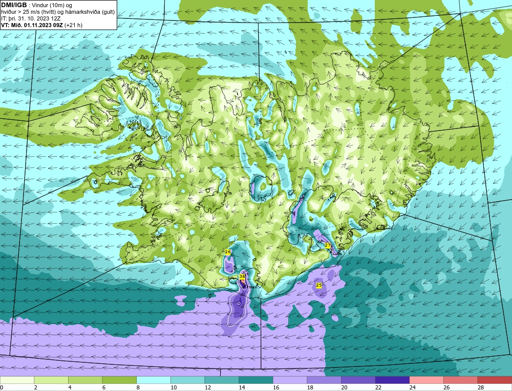Click the 0–2 m/s pale color swatch
Viewport: 512px width, 391px height.
pyautogui.click(x=17, y=380)
